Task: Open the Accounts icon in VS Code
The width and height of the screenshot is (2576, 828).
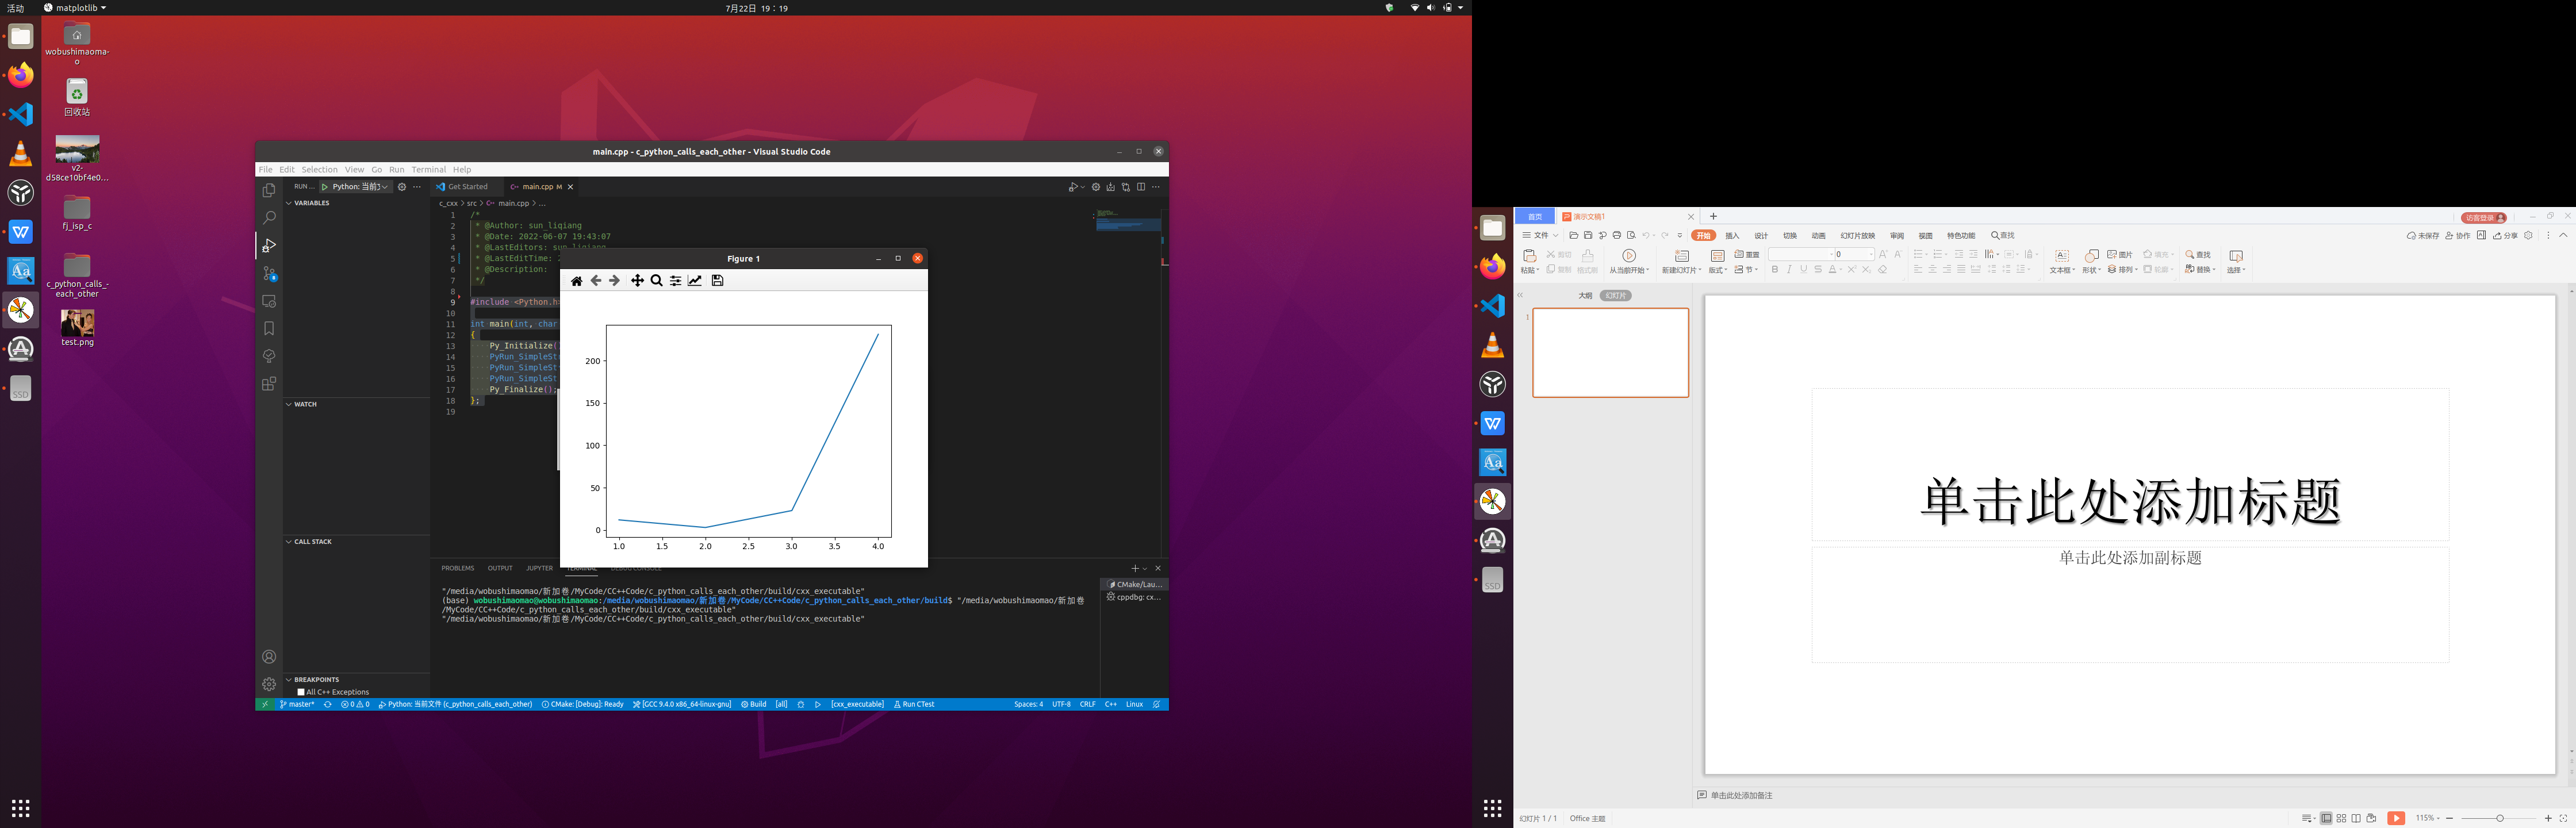Action: click(x=269, y=657)
